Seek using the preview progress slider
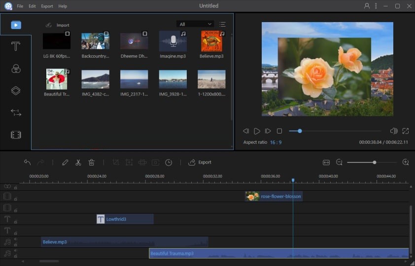 [335, 131]
